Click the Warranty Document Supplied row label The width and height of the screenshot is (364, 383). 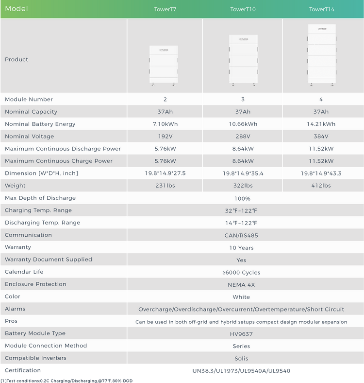pyautogui.click(x=48, y=260)
